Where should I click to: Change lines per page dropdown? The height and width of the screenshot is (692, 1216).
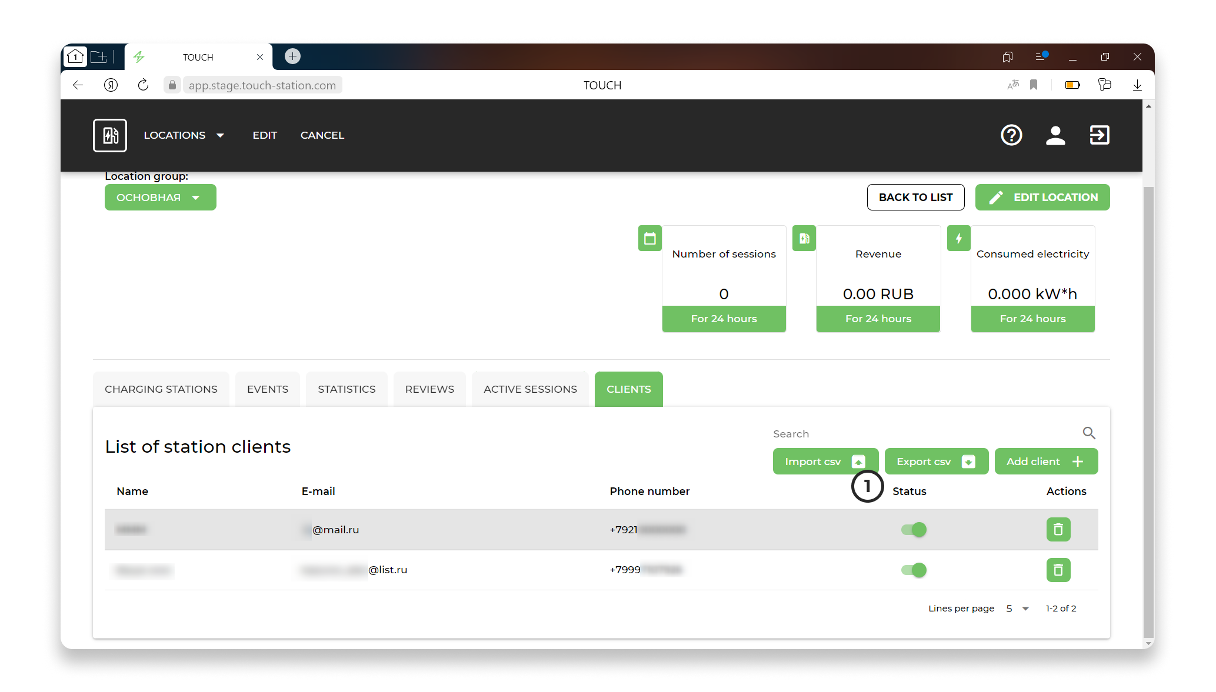tap(1017, 609)
